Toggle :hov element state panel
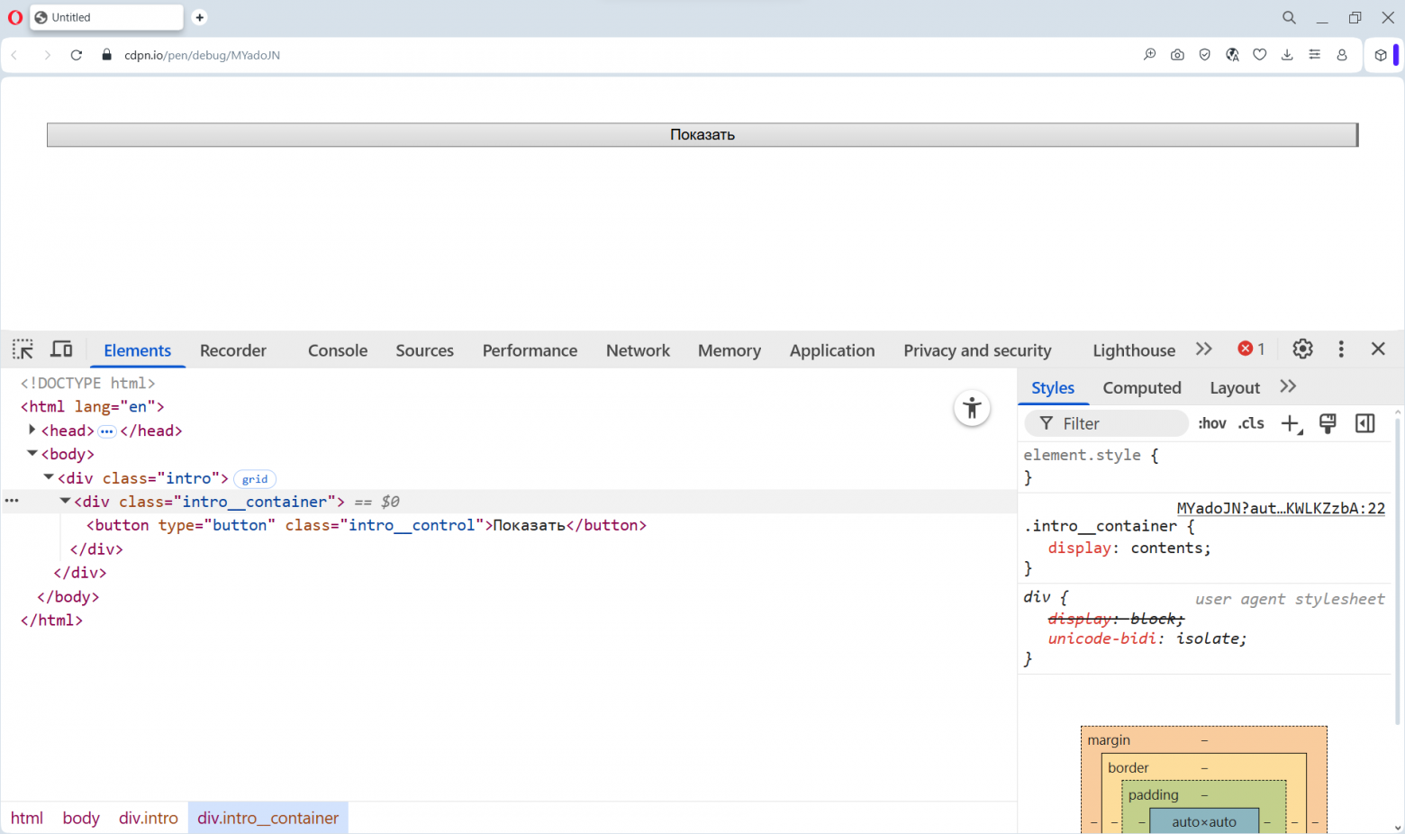 point(1212,423)
